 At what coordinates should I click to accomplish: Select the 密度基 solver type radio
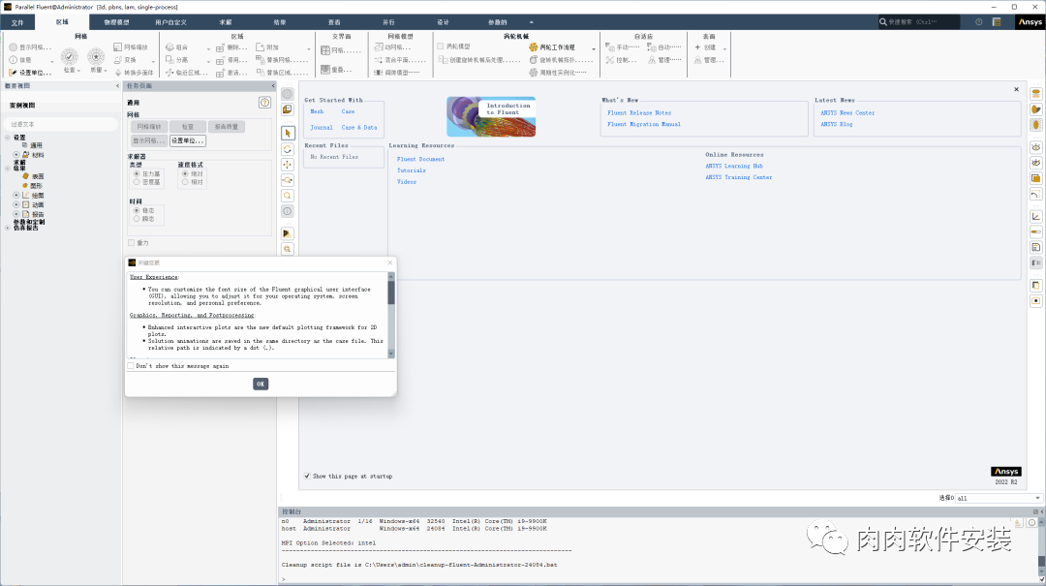tap(137, 181)
